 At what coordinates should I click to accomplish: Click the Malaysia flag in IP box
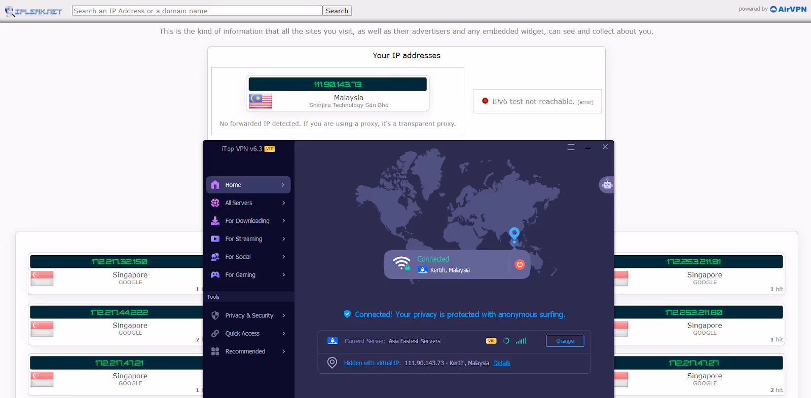coord(261,101)
